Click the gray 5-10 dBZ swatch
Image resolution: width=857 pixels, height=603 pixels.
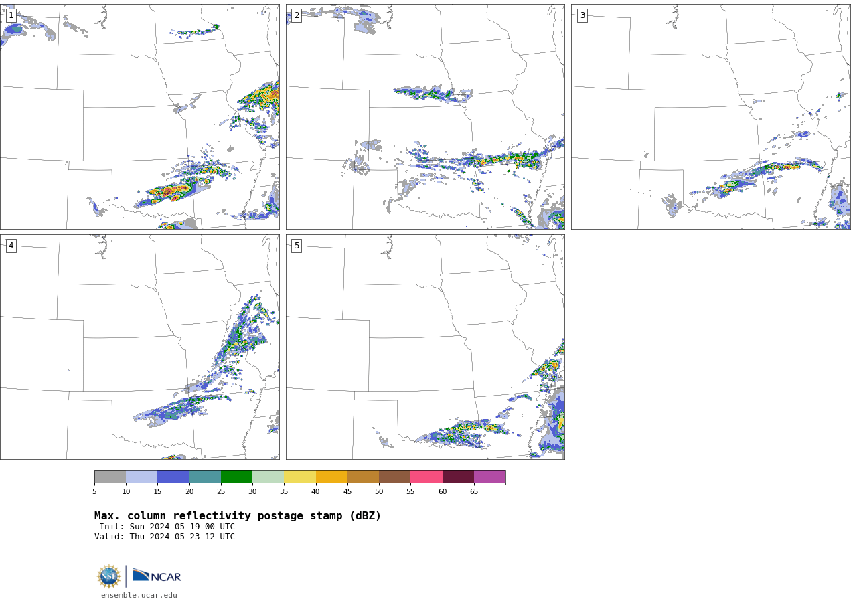coord(110,477)
